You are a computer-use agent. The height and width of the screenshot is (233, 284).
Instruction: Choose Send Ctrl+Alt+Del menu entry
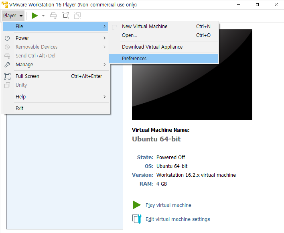55,56
